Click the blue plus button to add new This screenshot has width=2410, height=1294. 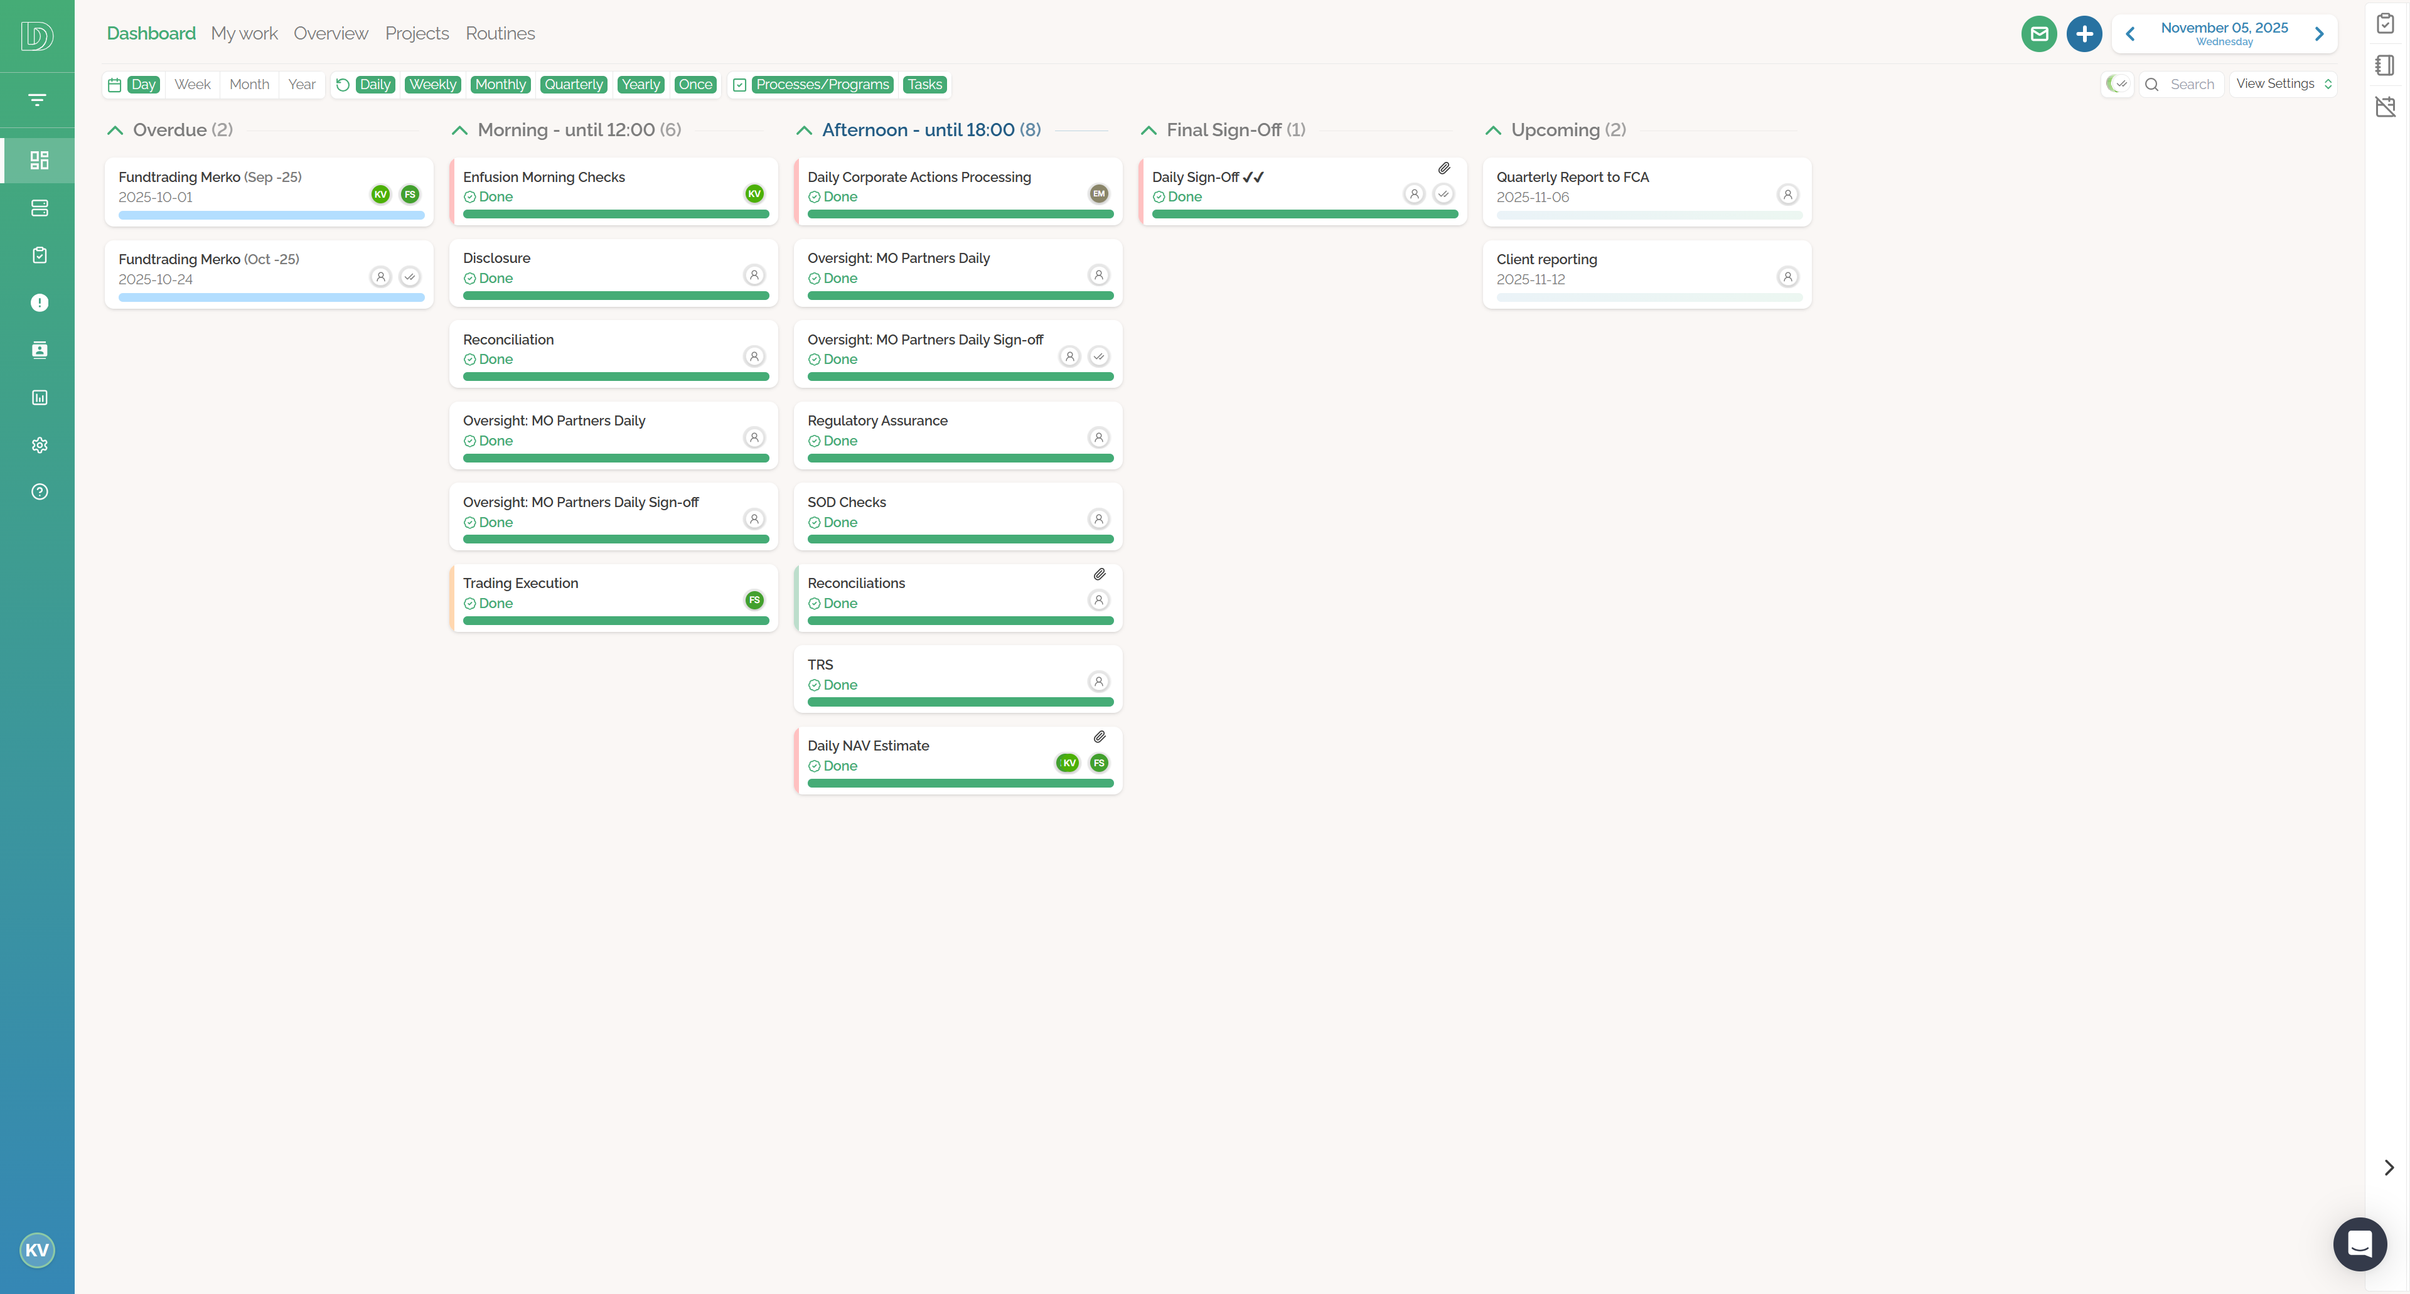pyautogui.click(x=2084, y=33)
